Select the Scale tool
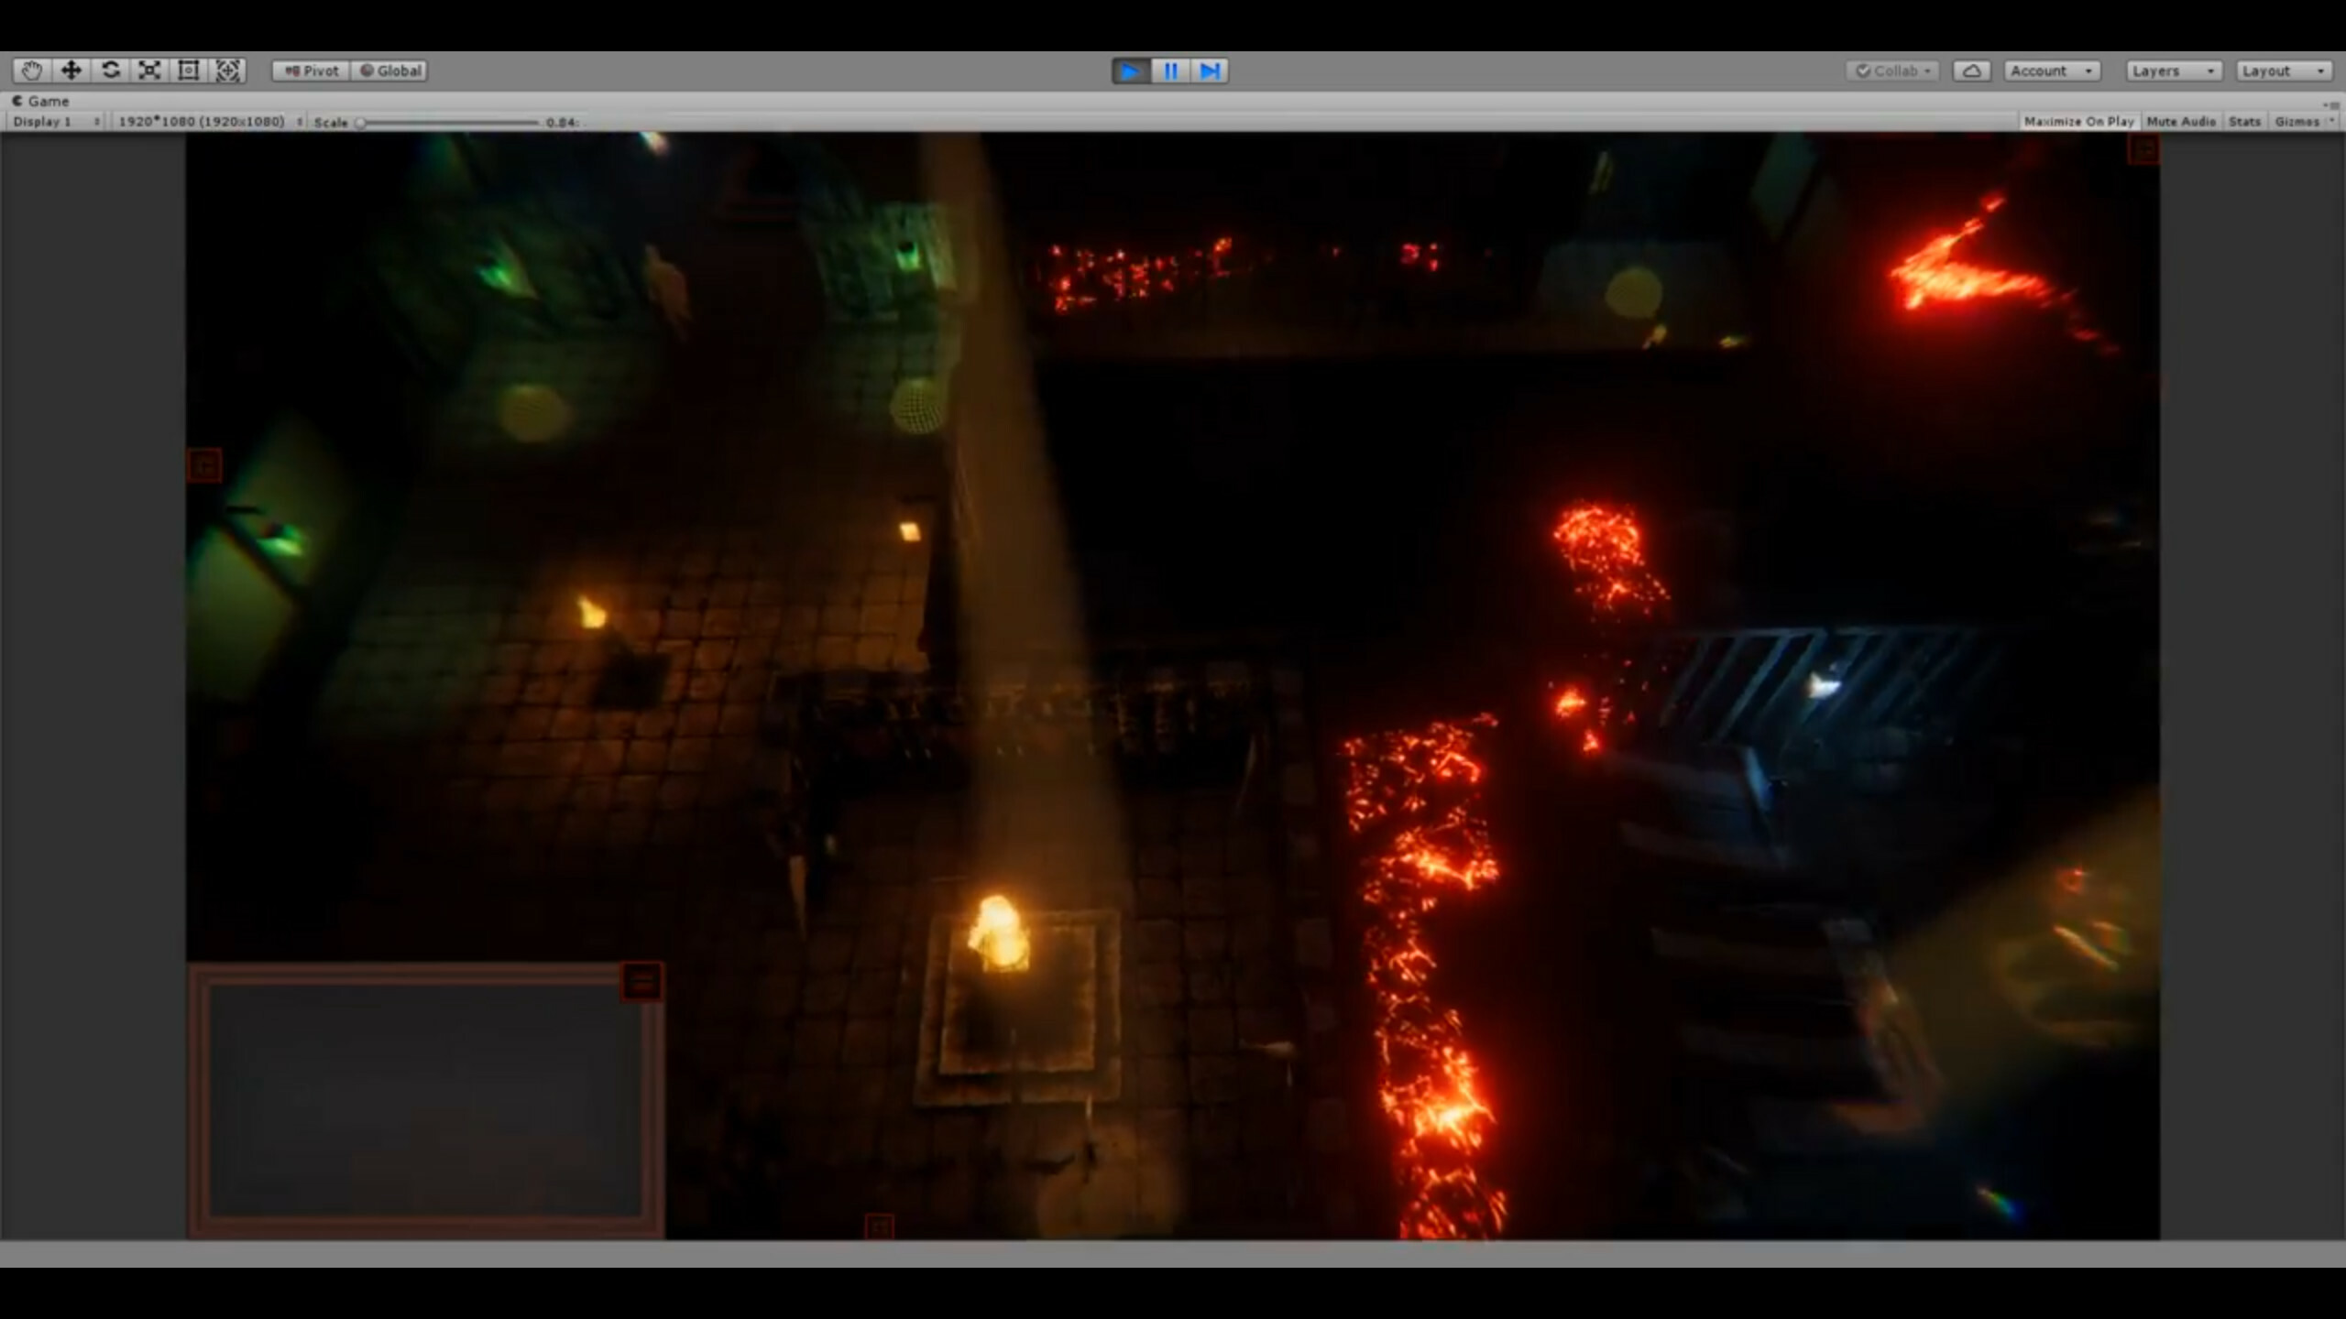The image size is (2346, 1319). [149, 71]
